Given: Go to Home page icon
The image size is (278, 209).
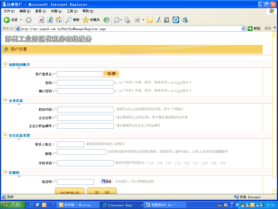Looking at the screenshot, I should 59,20.
